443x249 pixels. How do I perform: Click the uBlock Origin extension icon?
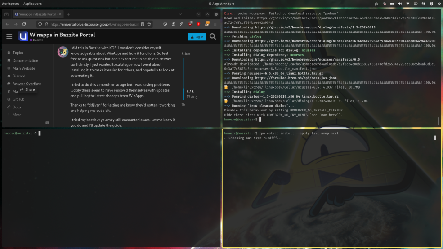(x=190, y=24)
